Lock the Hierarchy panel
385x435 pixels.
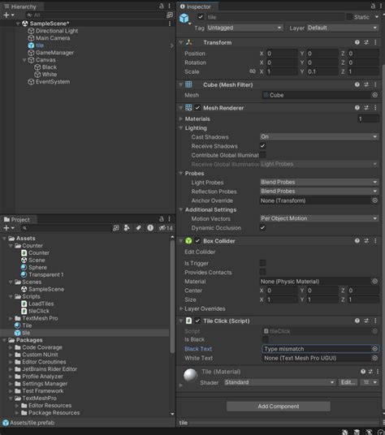pyautogui.click(x=162, y=6)
